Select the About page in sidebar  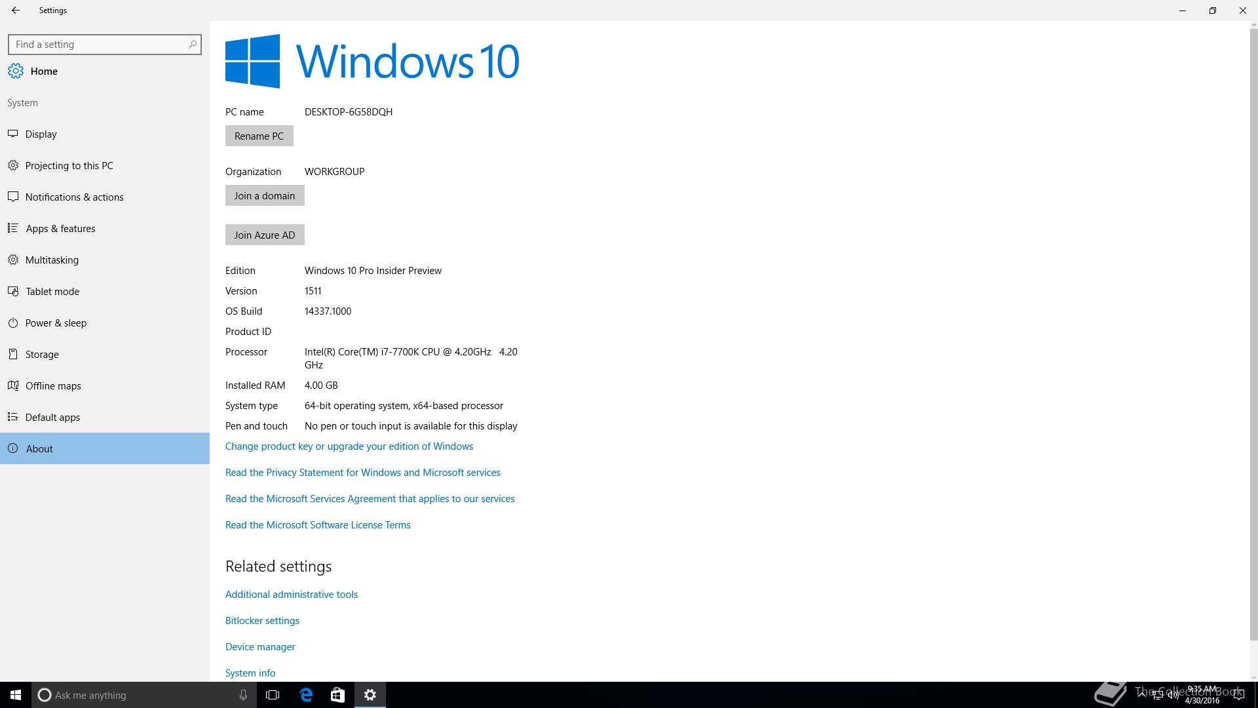click(x=105, y=448)
